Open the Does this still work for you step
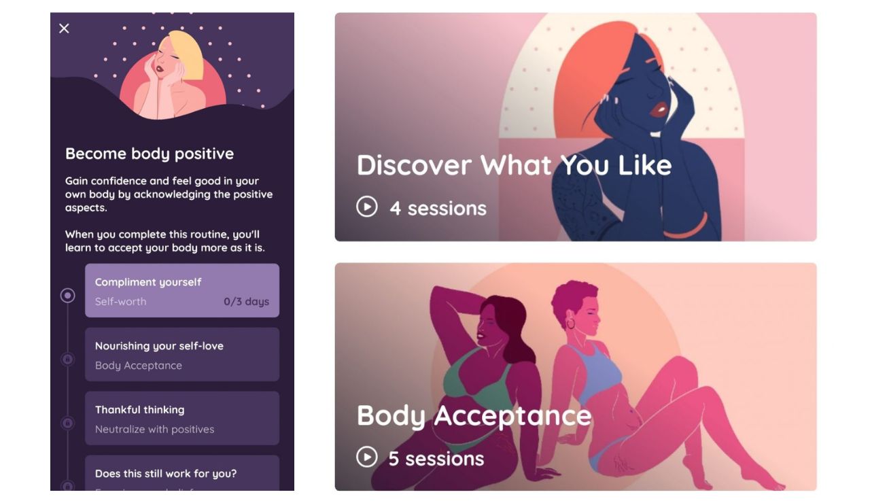 [182, 473]
